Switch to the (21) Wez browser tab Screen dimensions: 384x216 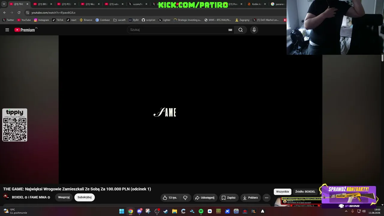(90, 4)
